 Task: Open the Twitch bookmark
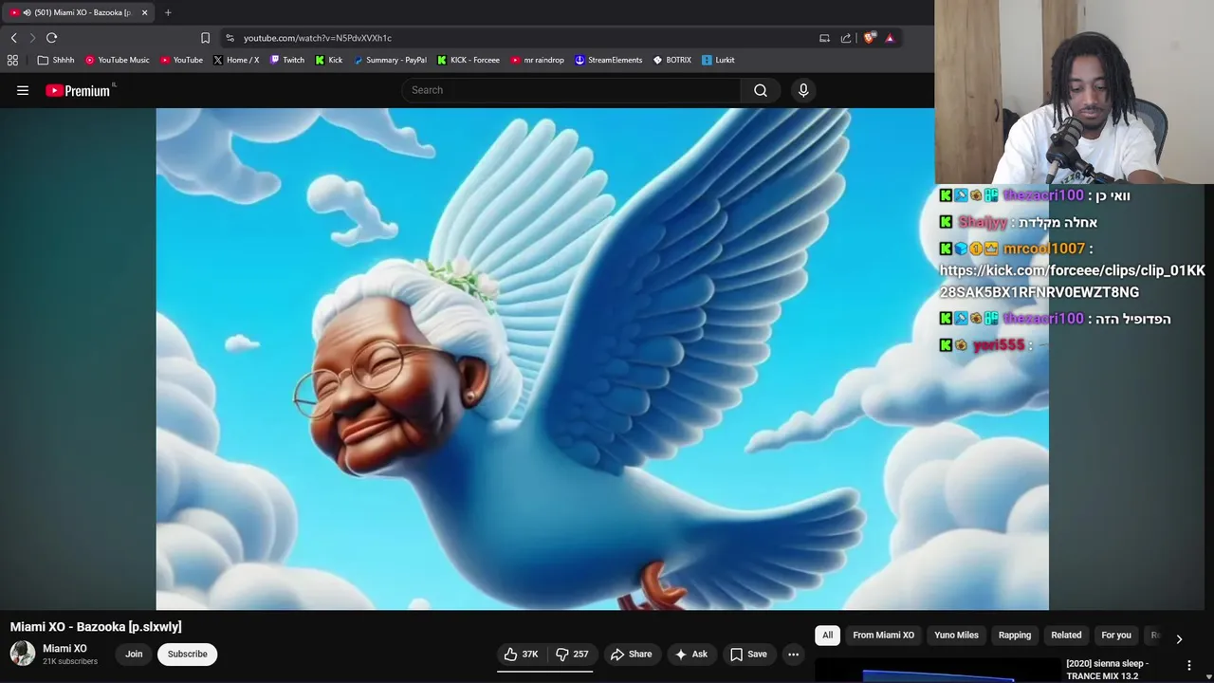[287, 60]
